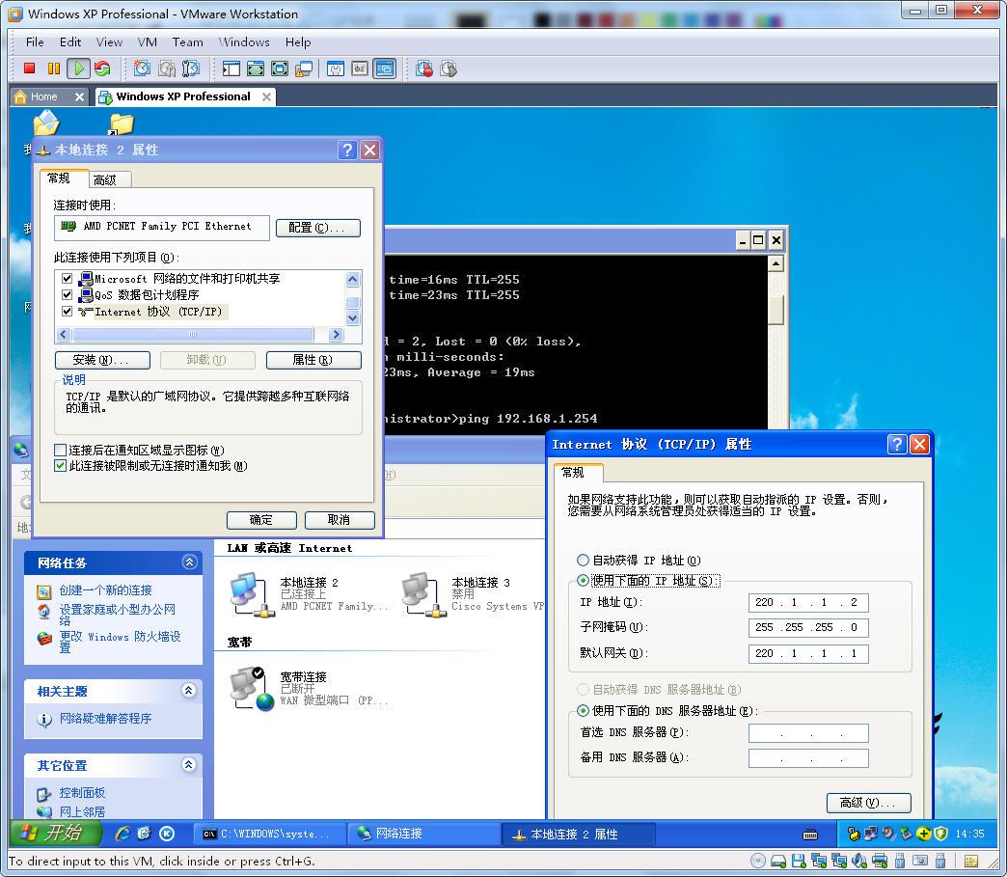This screenshot has height=877, width=1007.
Task: Toggle the VMware sidebar view icon
Action: click(231, 69)
